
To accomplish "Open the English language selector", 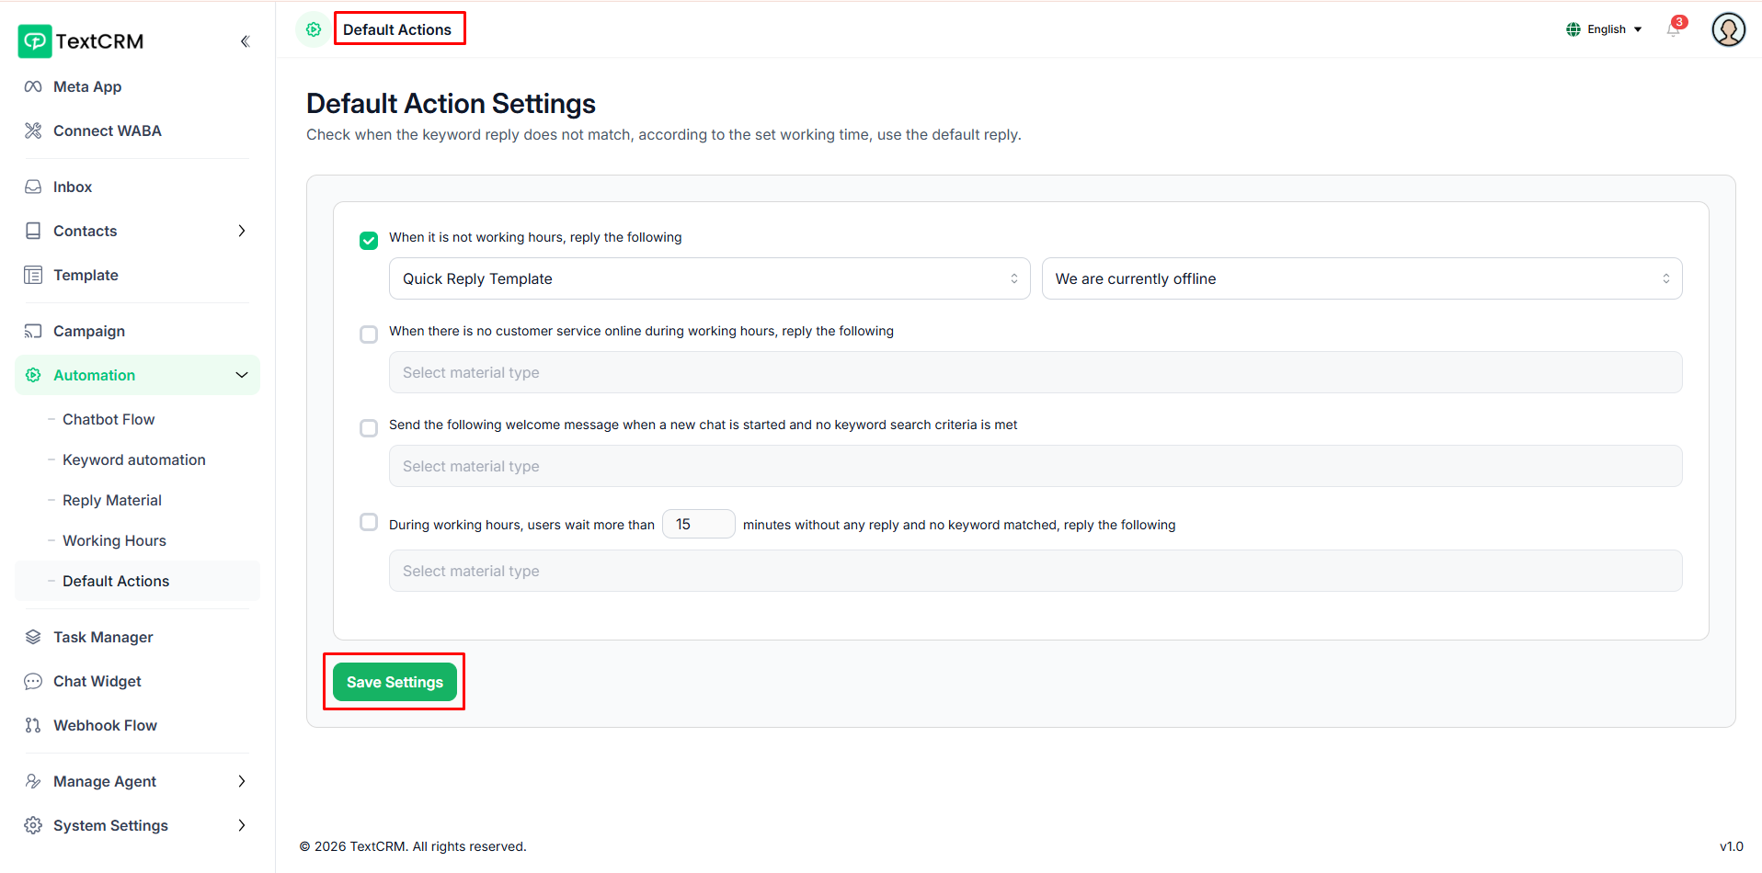I will tap(1605, 29).
